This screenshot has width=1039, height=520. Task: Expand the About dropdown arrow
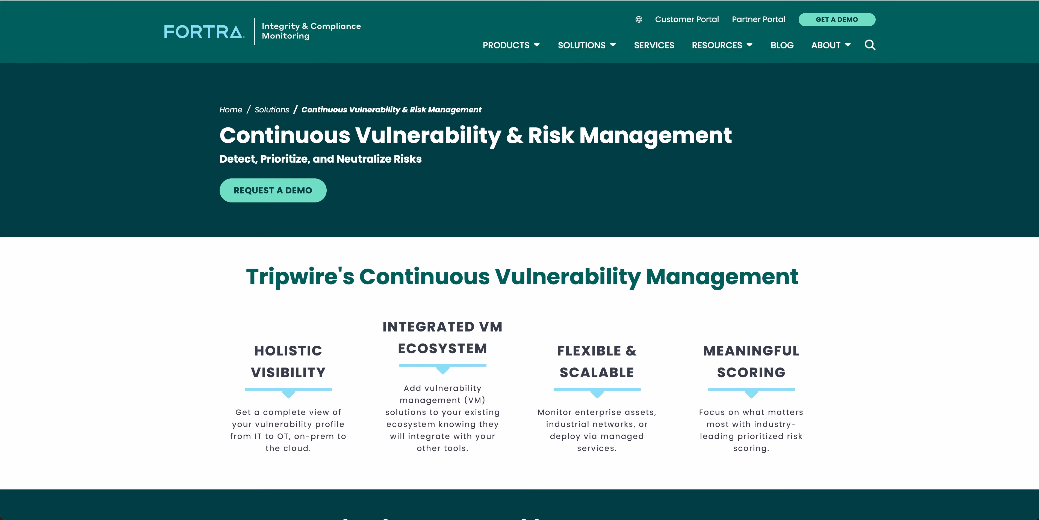tap(848, 45)
